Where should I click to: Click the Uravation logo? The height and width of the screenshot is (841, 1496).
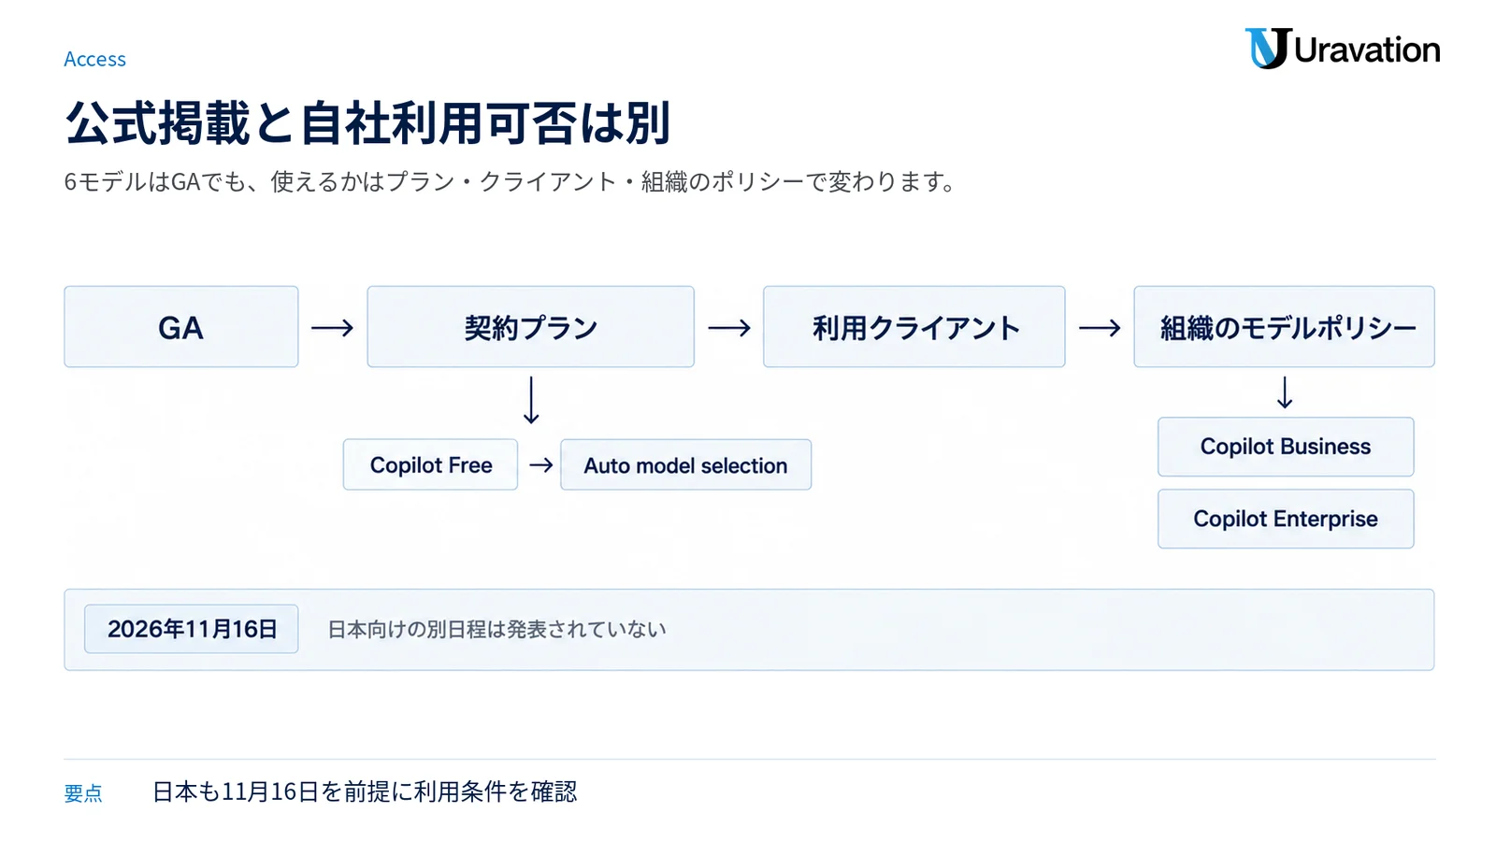pyautogui.click(x=1343, y=49)
